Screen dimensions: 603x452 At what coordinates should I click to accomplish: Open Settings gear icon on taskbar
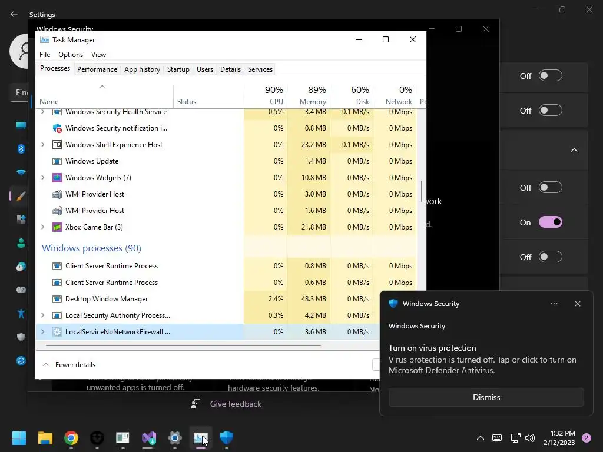coord(174,437)
